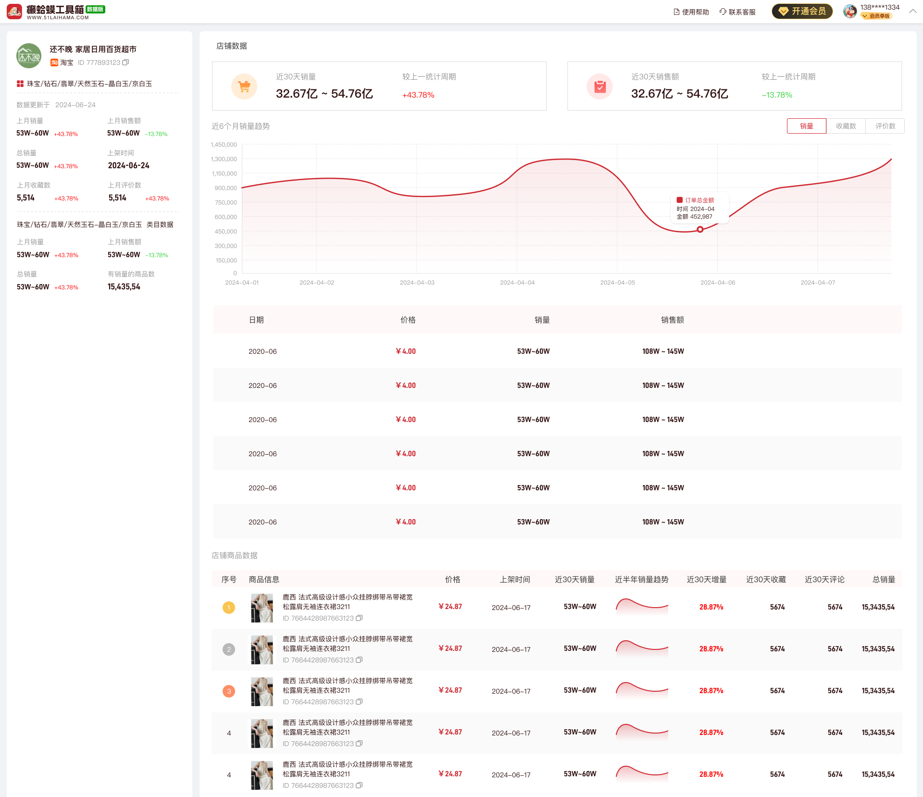This screenshot has height=797, width=923.
Task: Select the 销量 chart tab
Action: (806, 126)
